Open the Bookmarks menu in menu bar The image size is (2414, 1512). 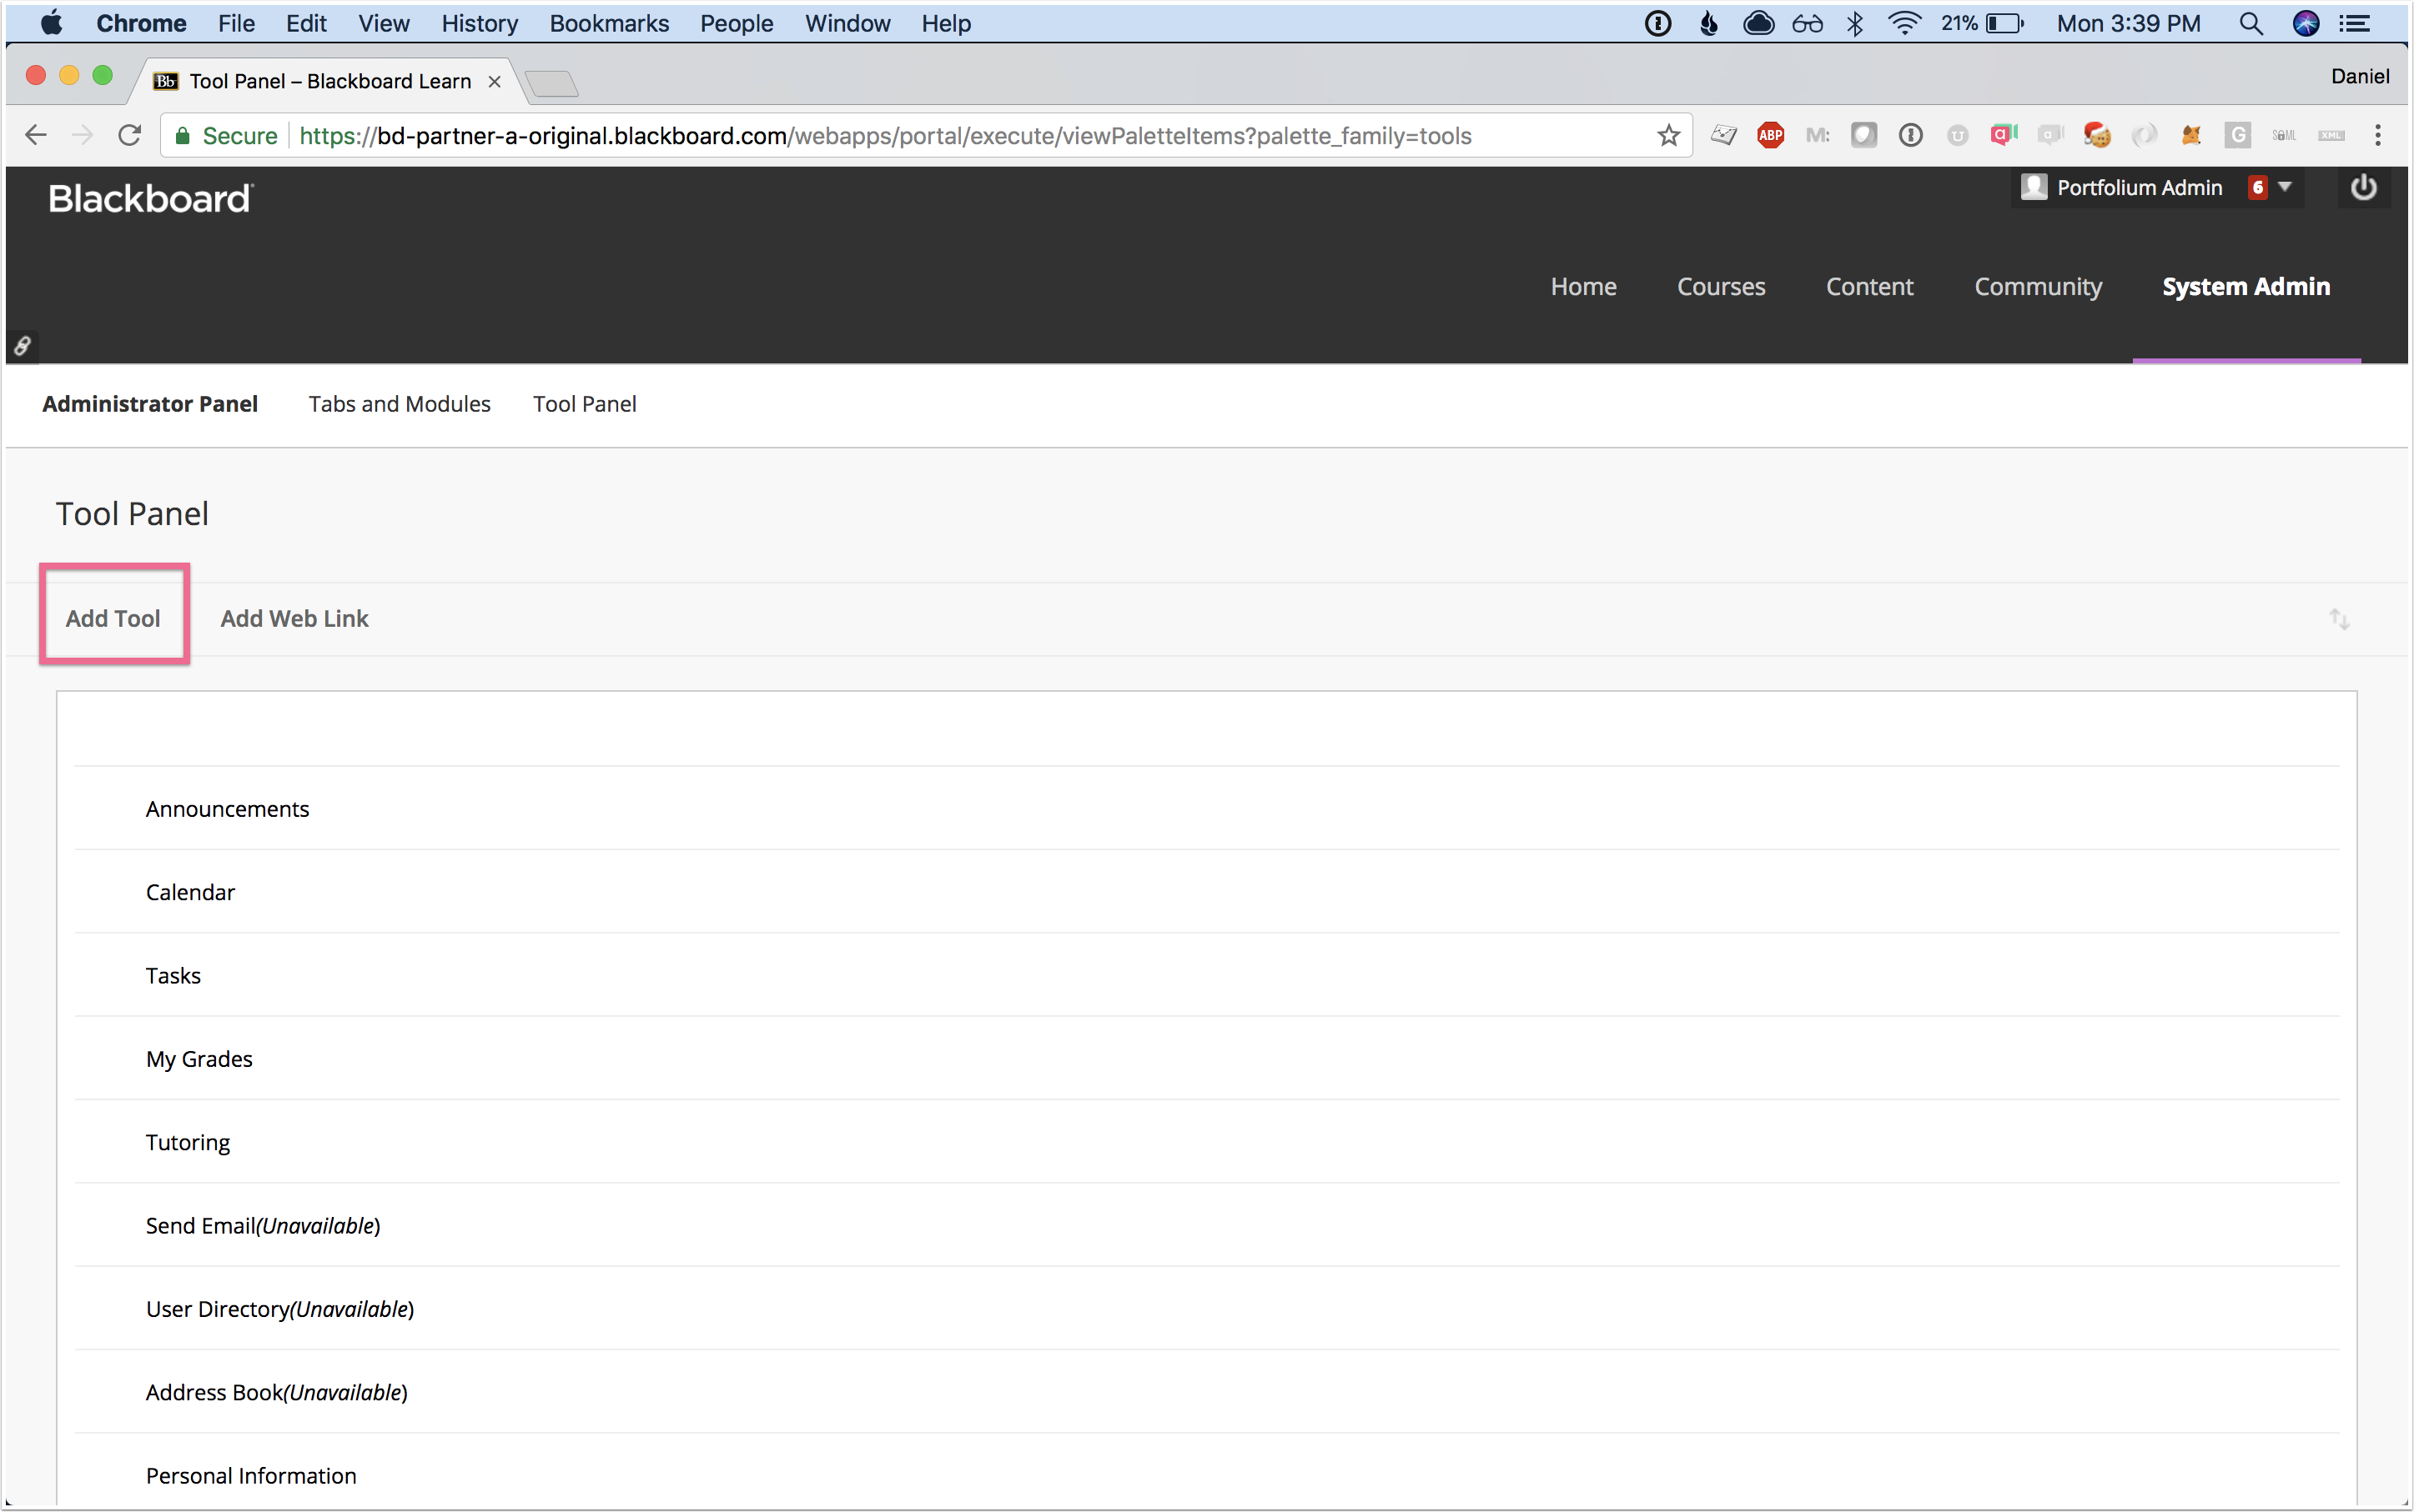click(608, 23)
